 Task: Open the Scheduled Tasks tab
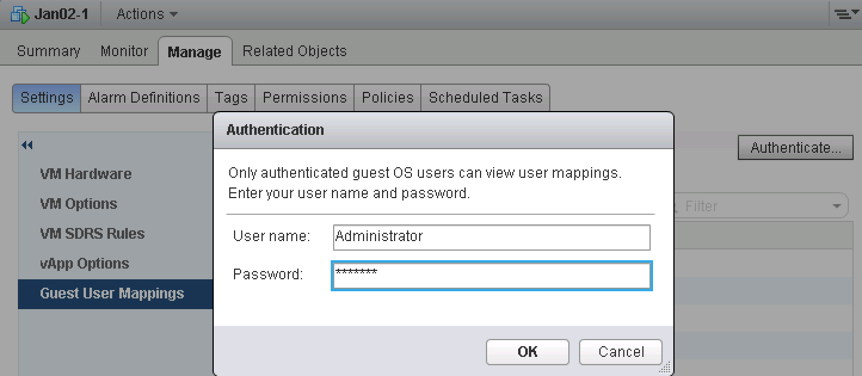[485, 97]
